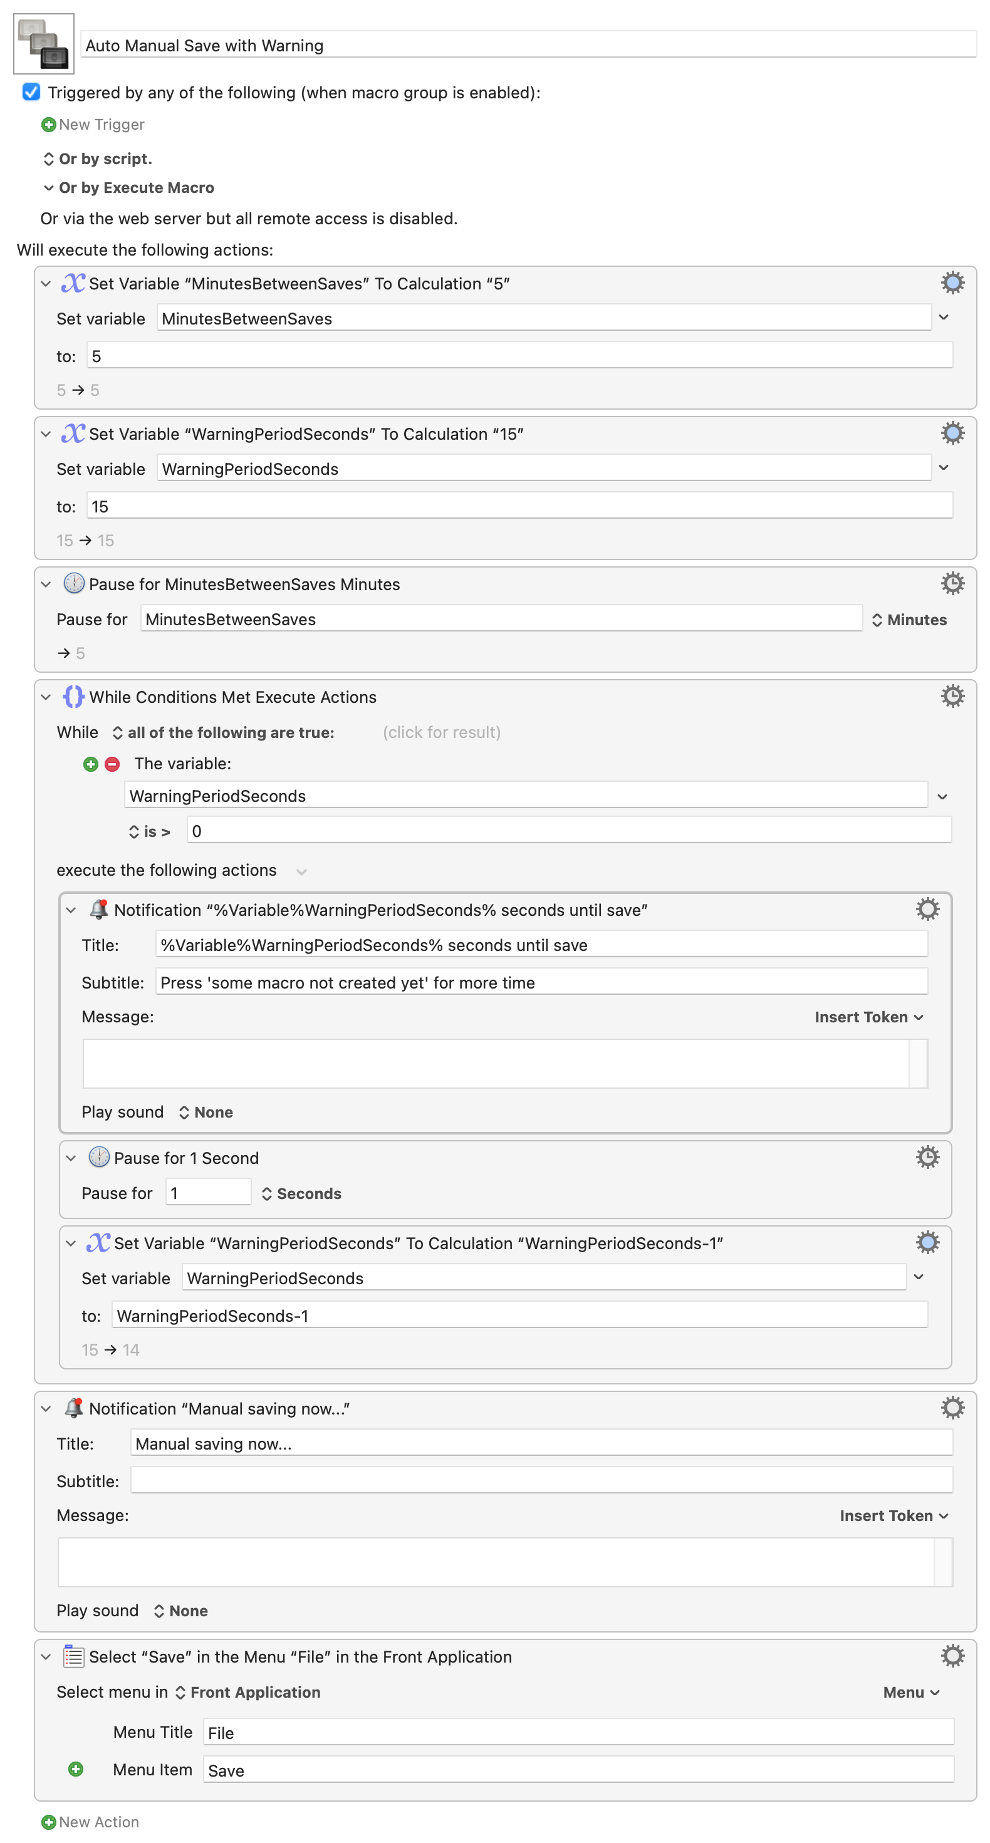Viewport: 990px width, 1843px height.
Task: Open gear menu for WarningPeriodSeconds calculation 15 action
Action: pos(952,433)
